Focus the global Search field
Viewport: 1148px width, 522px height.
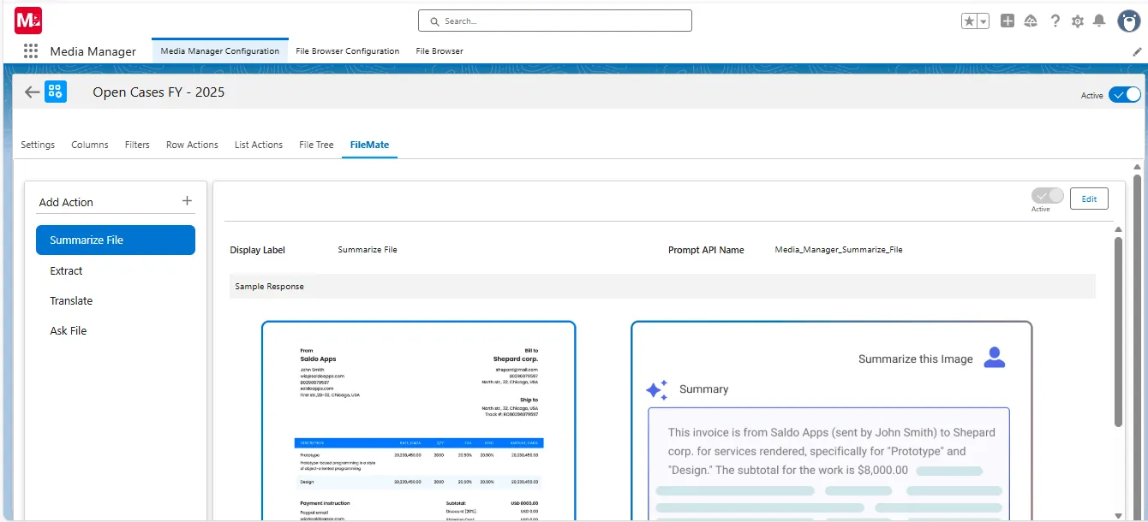[x=554, y=21]
